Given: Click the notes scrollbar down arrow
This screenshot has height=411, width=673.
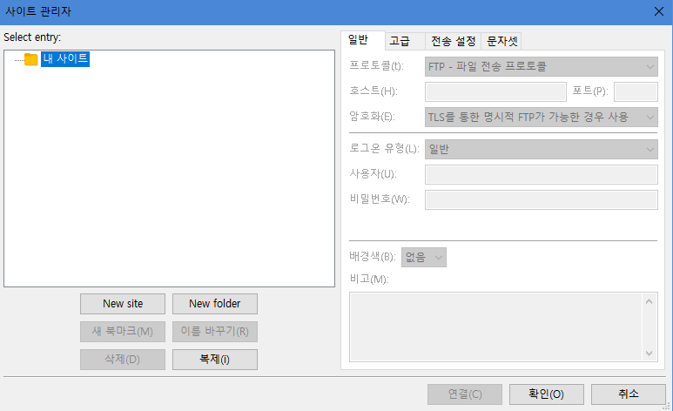Looking at the screenshot, I should [649, 353].
